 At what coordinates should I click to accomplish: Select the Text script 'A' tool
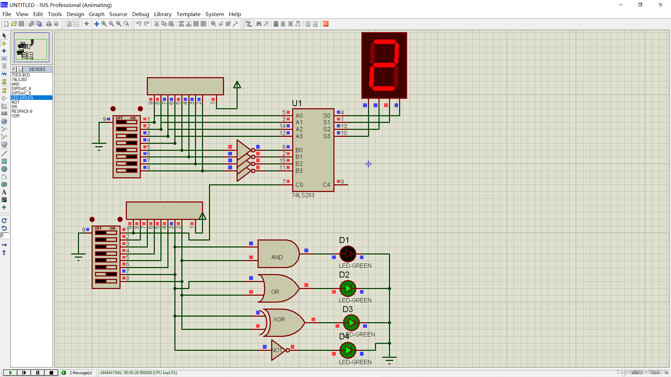pyautogui.click(x=4, y=192)
